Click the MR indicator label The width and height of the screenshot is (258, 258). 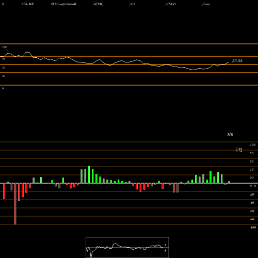coord(230,134)
